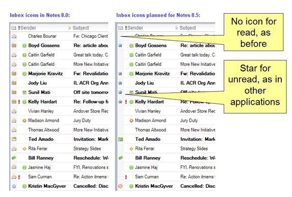Select Vivian Hanley sender name in Notes 8.5
The image size is (292, 197).
click(148, 111)
